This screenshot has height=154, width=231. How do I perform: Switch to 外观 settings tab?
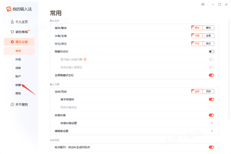18,59
